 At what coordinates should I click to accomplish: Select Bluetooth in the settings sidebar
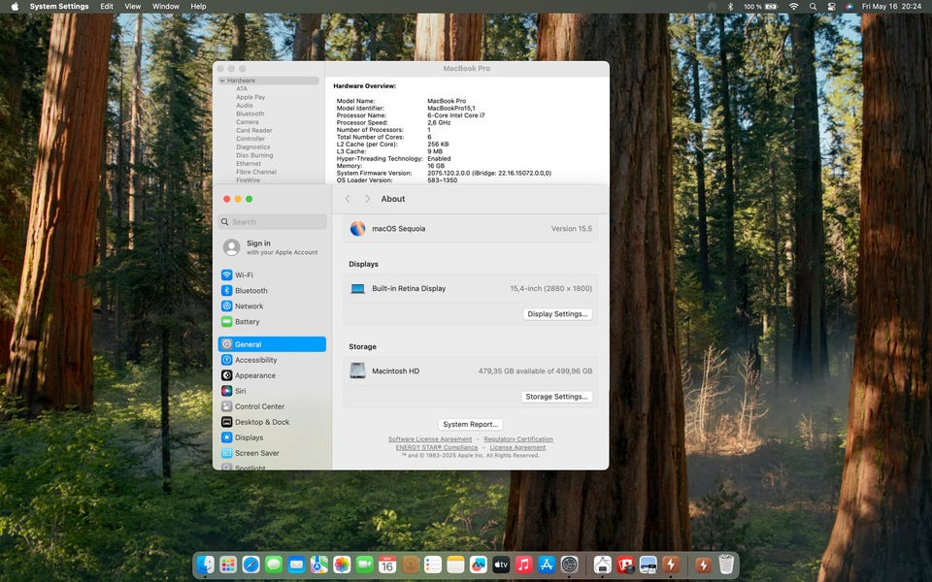click(250, 290)
